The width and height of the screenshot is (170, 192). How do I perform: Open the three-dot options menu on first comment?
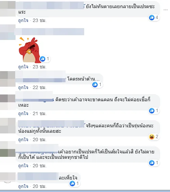(x=166, y=10)
